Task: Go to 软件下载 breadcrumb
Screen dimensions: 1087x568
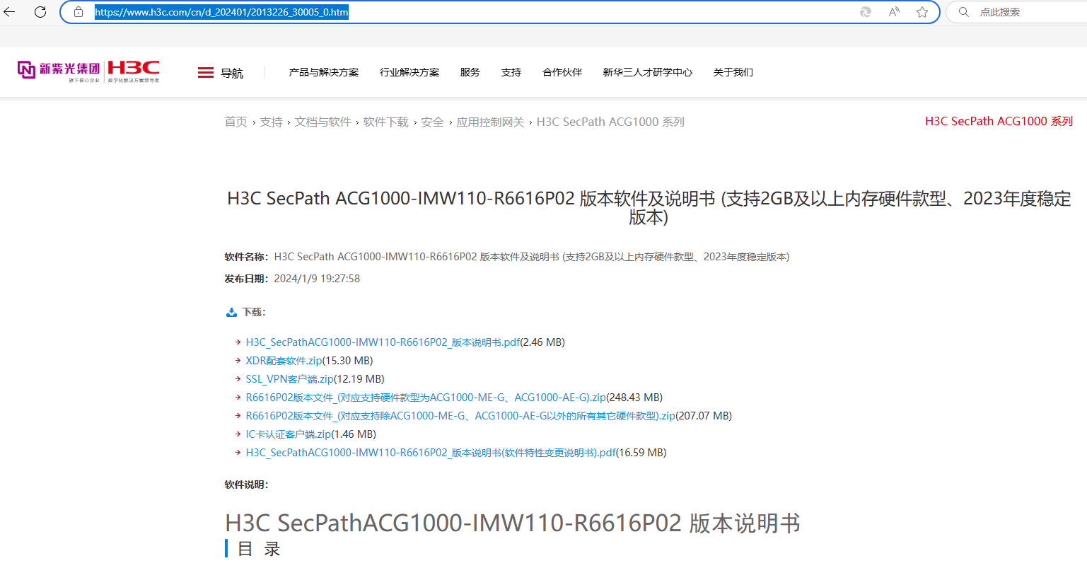Action: (386, 122)
